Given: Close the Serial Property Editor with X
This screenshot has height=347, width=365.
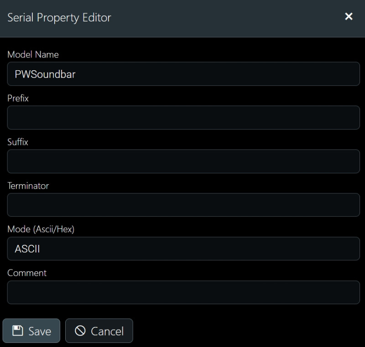Looking at the screenshot, I should click(x=349, y=16).
